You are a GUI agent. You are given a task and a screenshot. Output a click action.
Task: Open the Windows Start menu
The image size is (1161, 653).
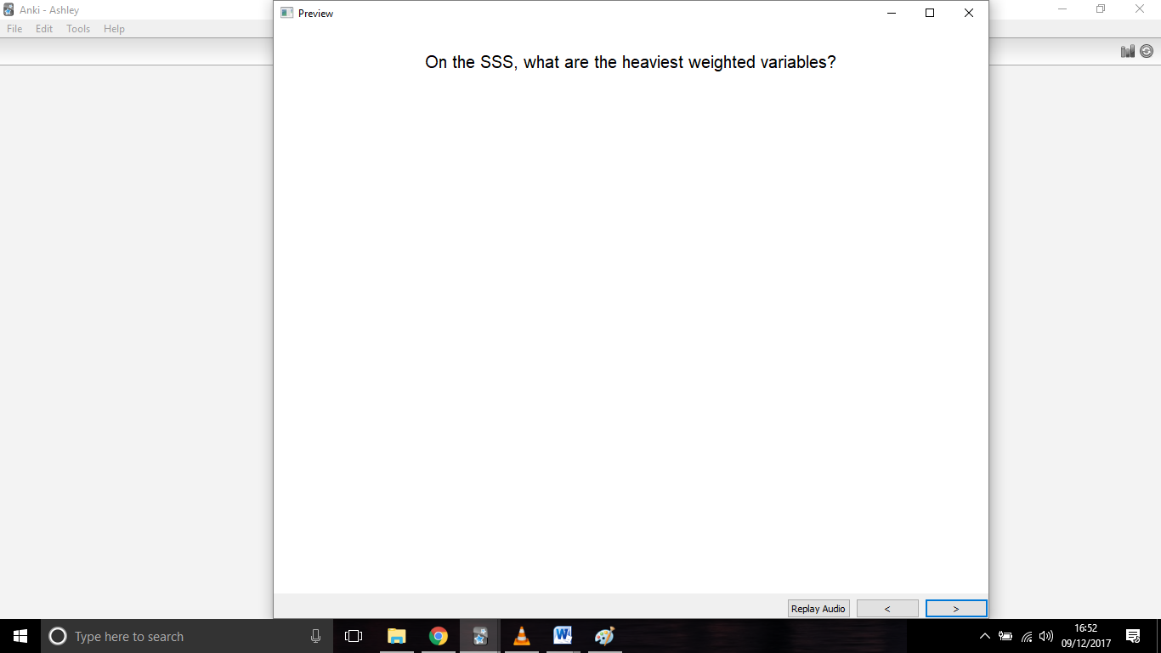(20, 636)
